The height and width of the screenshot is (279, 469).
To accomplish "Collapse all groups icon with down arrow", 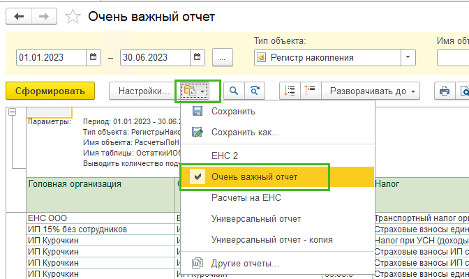I will point(290,91).
